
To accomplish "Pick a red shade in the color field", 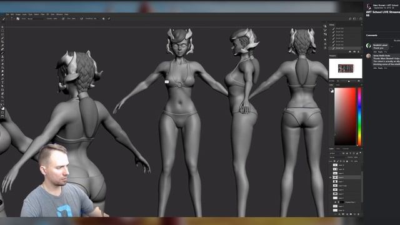I will point(345,116).
